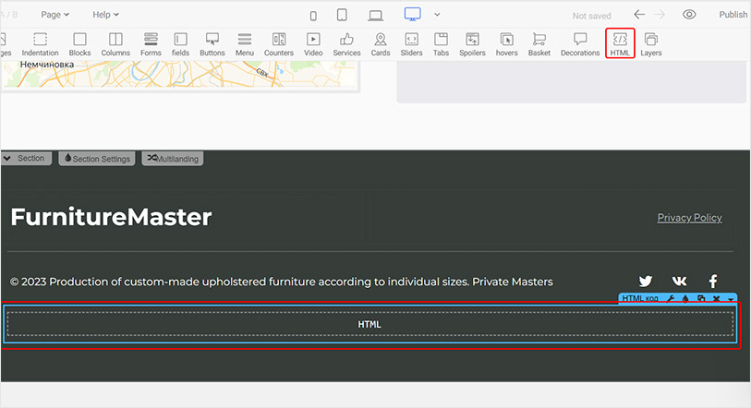Open the Layers panel

click(x=650, y=43)
